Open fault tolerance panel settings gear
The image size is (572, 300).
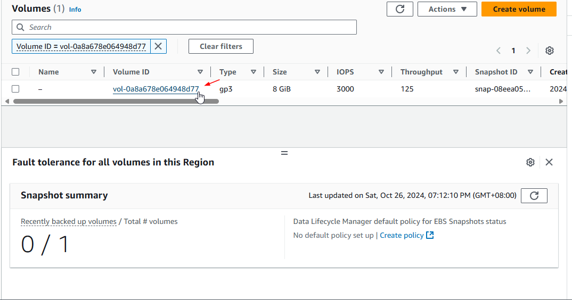tap(530, 162)
